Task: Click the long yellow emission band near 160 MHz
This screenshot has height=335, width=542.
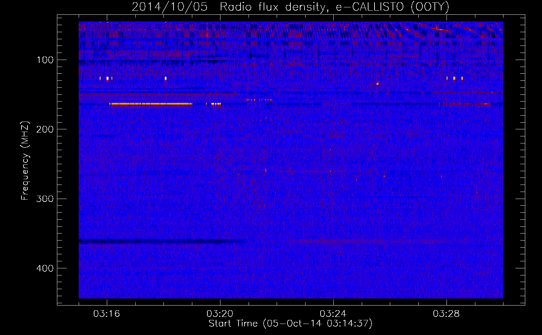Action: tap(151, 104)
